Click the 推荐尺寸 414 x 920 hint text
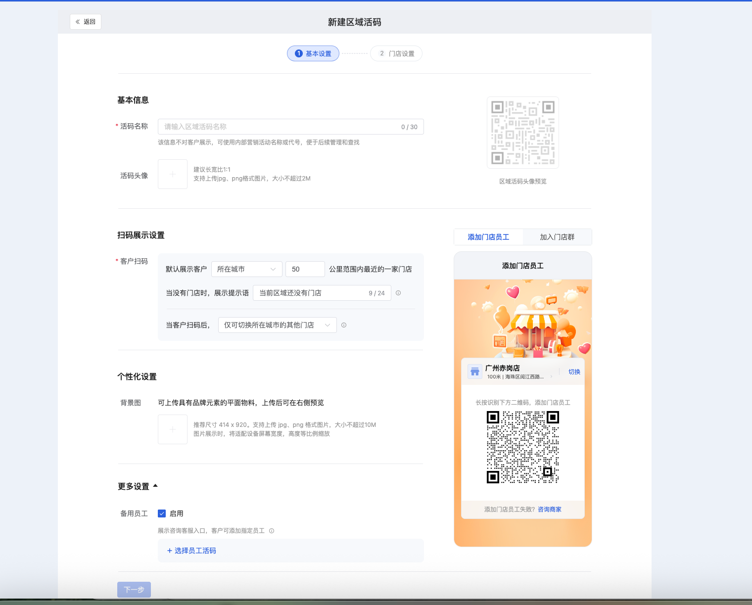This screenshot has width=752, height=605. pyautogui.click(x=284, y=425)
